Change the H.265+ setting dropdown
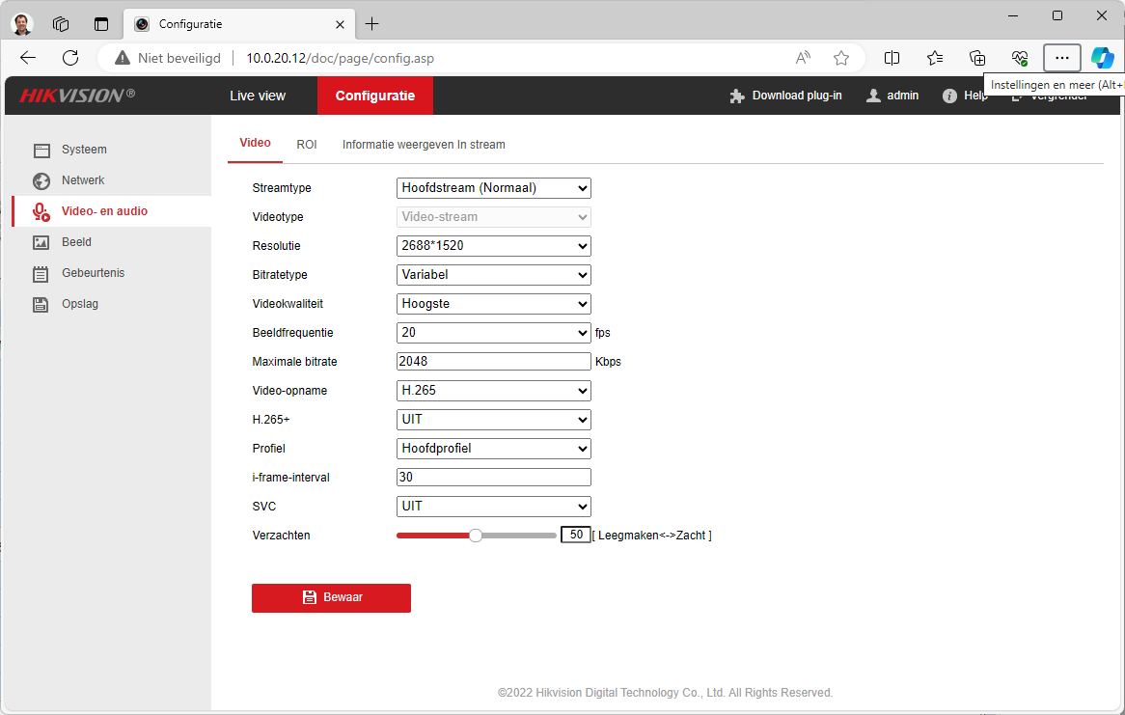1125x715 pixels. (493, 420)
